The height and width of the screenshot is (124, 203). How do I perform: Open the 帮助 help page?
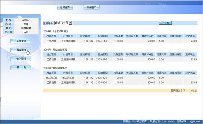point(20,68)
